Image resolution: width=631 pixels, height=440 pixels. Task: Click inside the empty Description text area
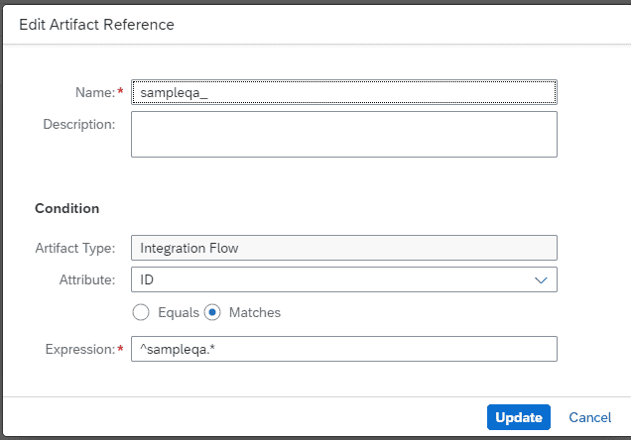click(344, 134)
